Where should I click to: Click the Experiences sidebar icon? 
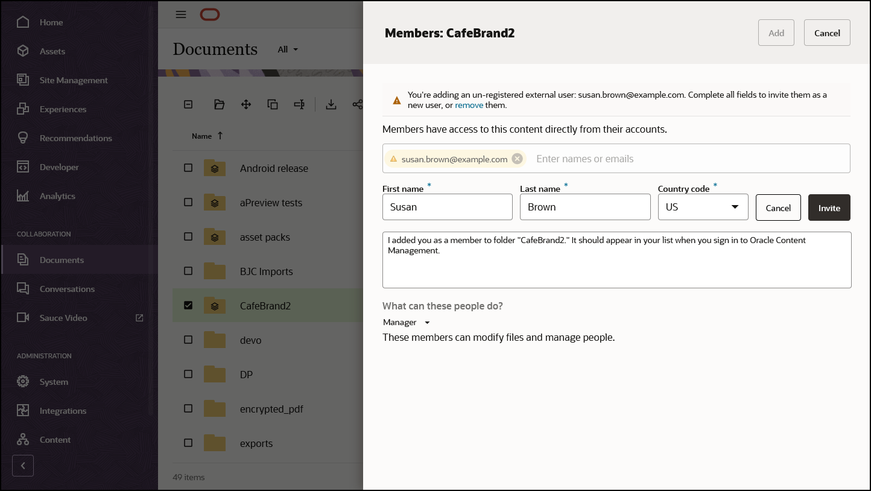(23, 109)
